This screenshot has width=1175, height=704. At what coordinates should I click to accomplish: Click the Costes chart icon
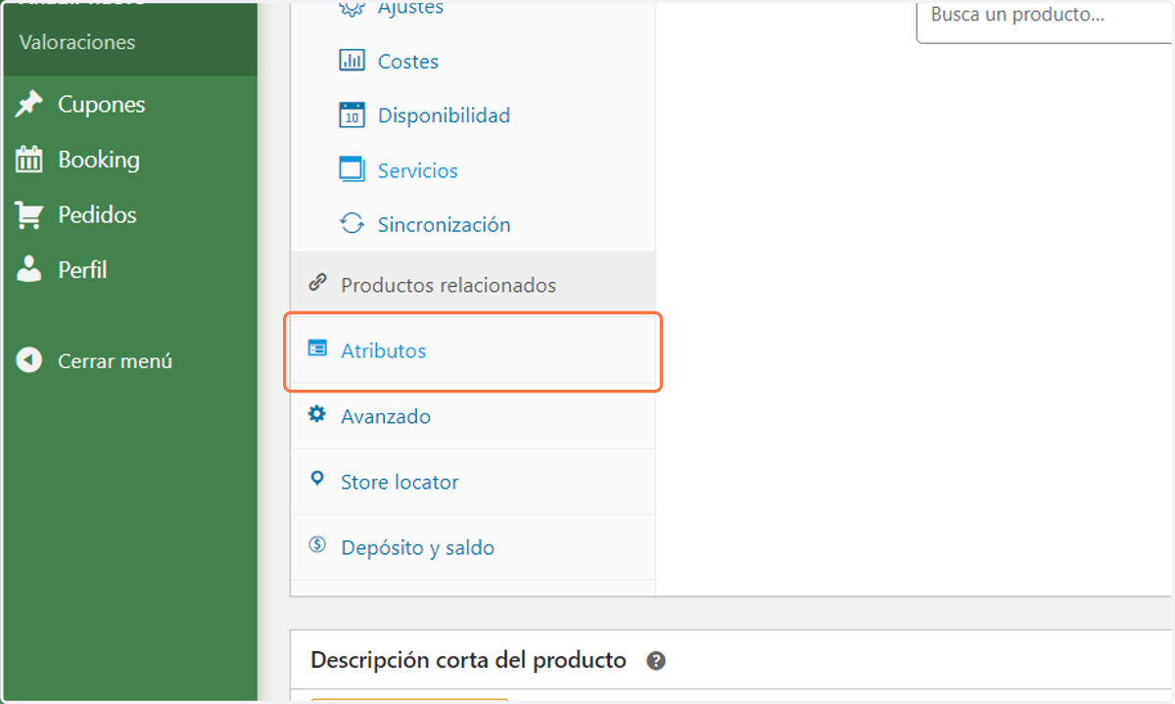(x=352, y=61)
